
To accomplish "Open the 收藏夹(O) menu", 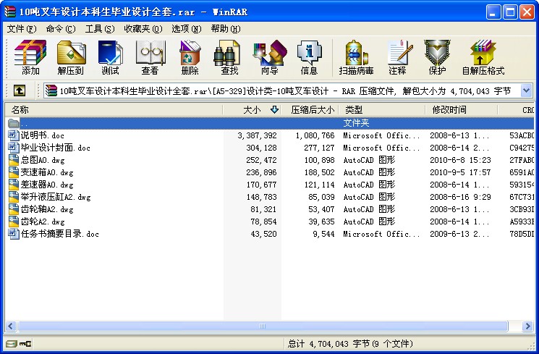I will click(x=143, y=29).
